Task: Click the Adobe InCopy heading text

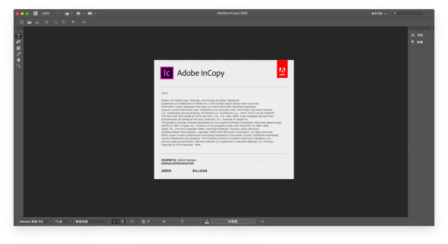Action: click(201, 73)
